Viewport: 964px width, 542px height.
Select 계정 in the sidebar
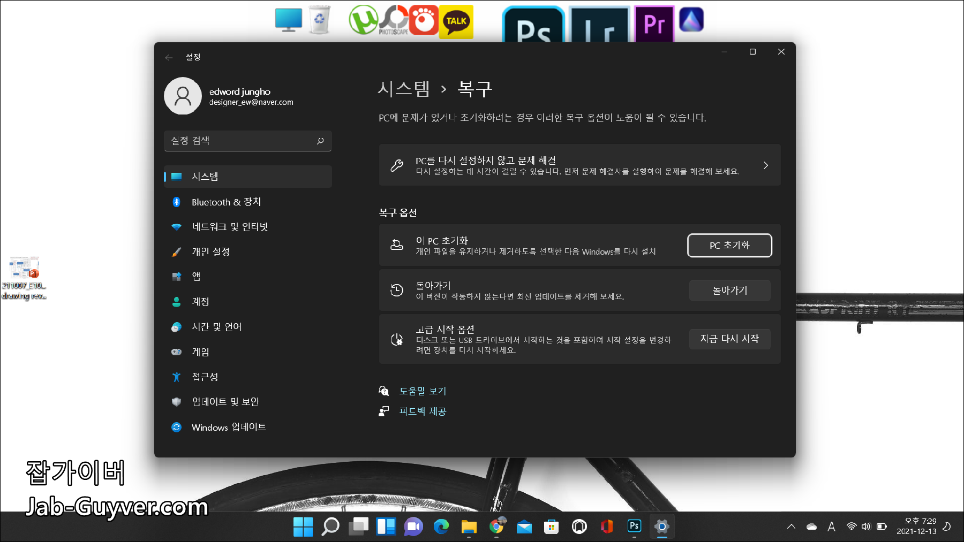pos(247,302)
